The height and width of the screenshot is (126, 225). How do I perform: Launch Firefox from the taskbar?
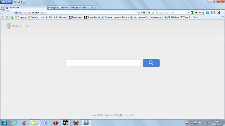pyautogui.click(x=76, y=123)
